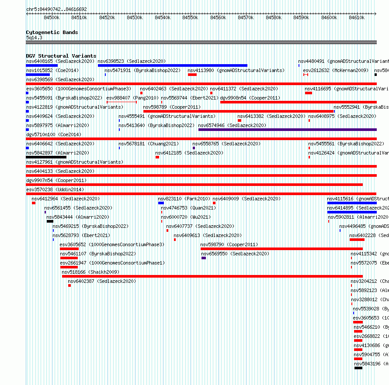This screenshot has width=389, height=385.
Task: Open nsv5628793 (Ebert2021)
Action: [x=81, y=235]
